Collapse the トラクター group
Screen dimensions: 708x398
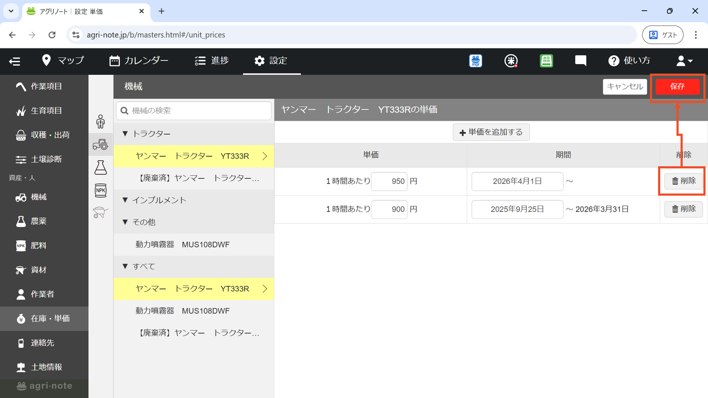pyautogui.click(x=194, y=134)
